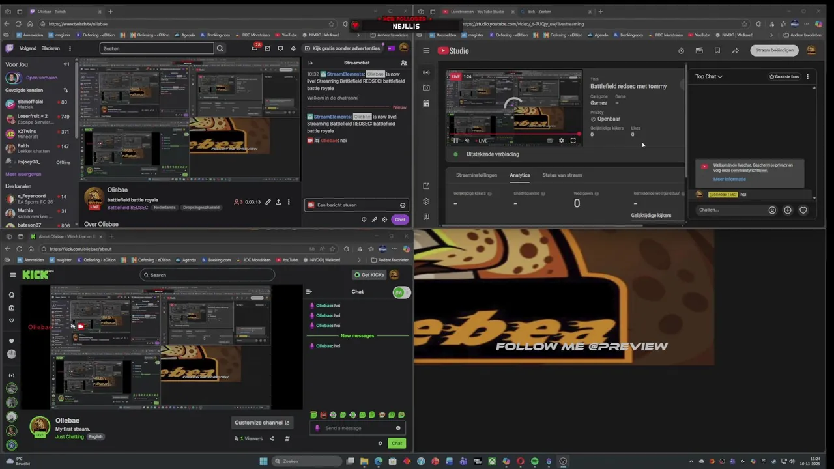Image resolution: width=834 pixels, height=469 pixels.
Task: Open Twitch chat community users icon
Action: coord(404,63)
